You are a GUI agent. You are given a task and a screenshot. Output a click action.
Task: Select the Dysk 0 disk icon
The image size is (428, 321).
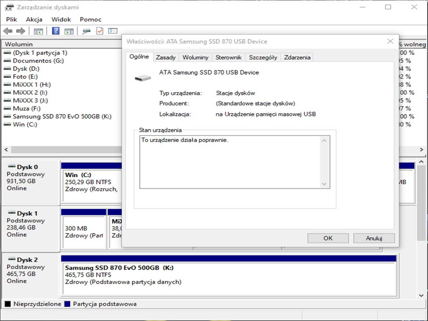(x=12, y=166)
